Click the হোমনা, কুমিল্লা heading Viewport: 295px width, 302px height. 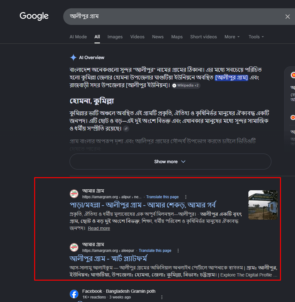(92, 101)
